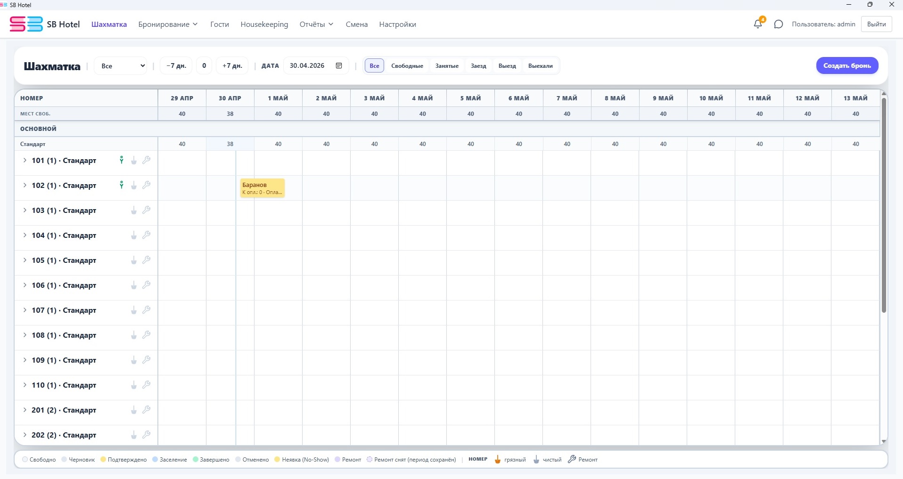The width and height of the screenshot is (903, 479).
Task: Toggle cleaning broom for room 105
Action: coord(134,260)
